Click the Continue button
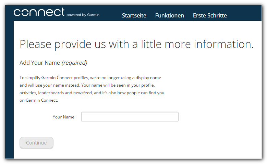267x164 pixels. click(x=36, y=143)
